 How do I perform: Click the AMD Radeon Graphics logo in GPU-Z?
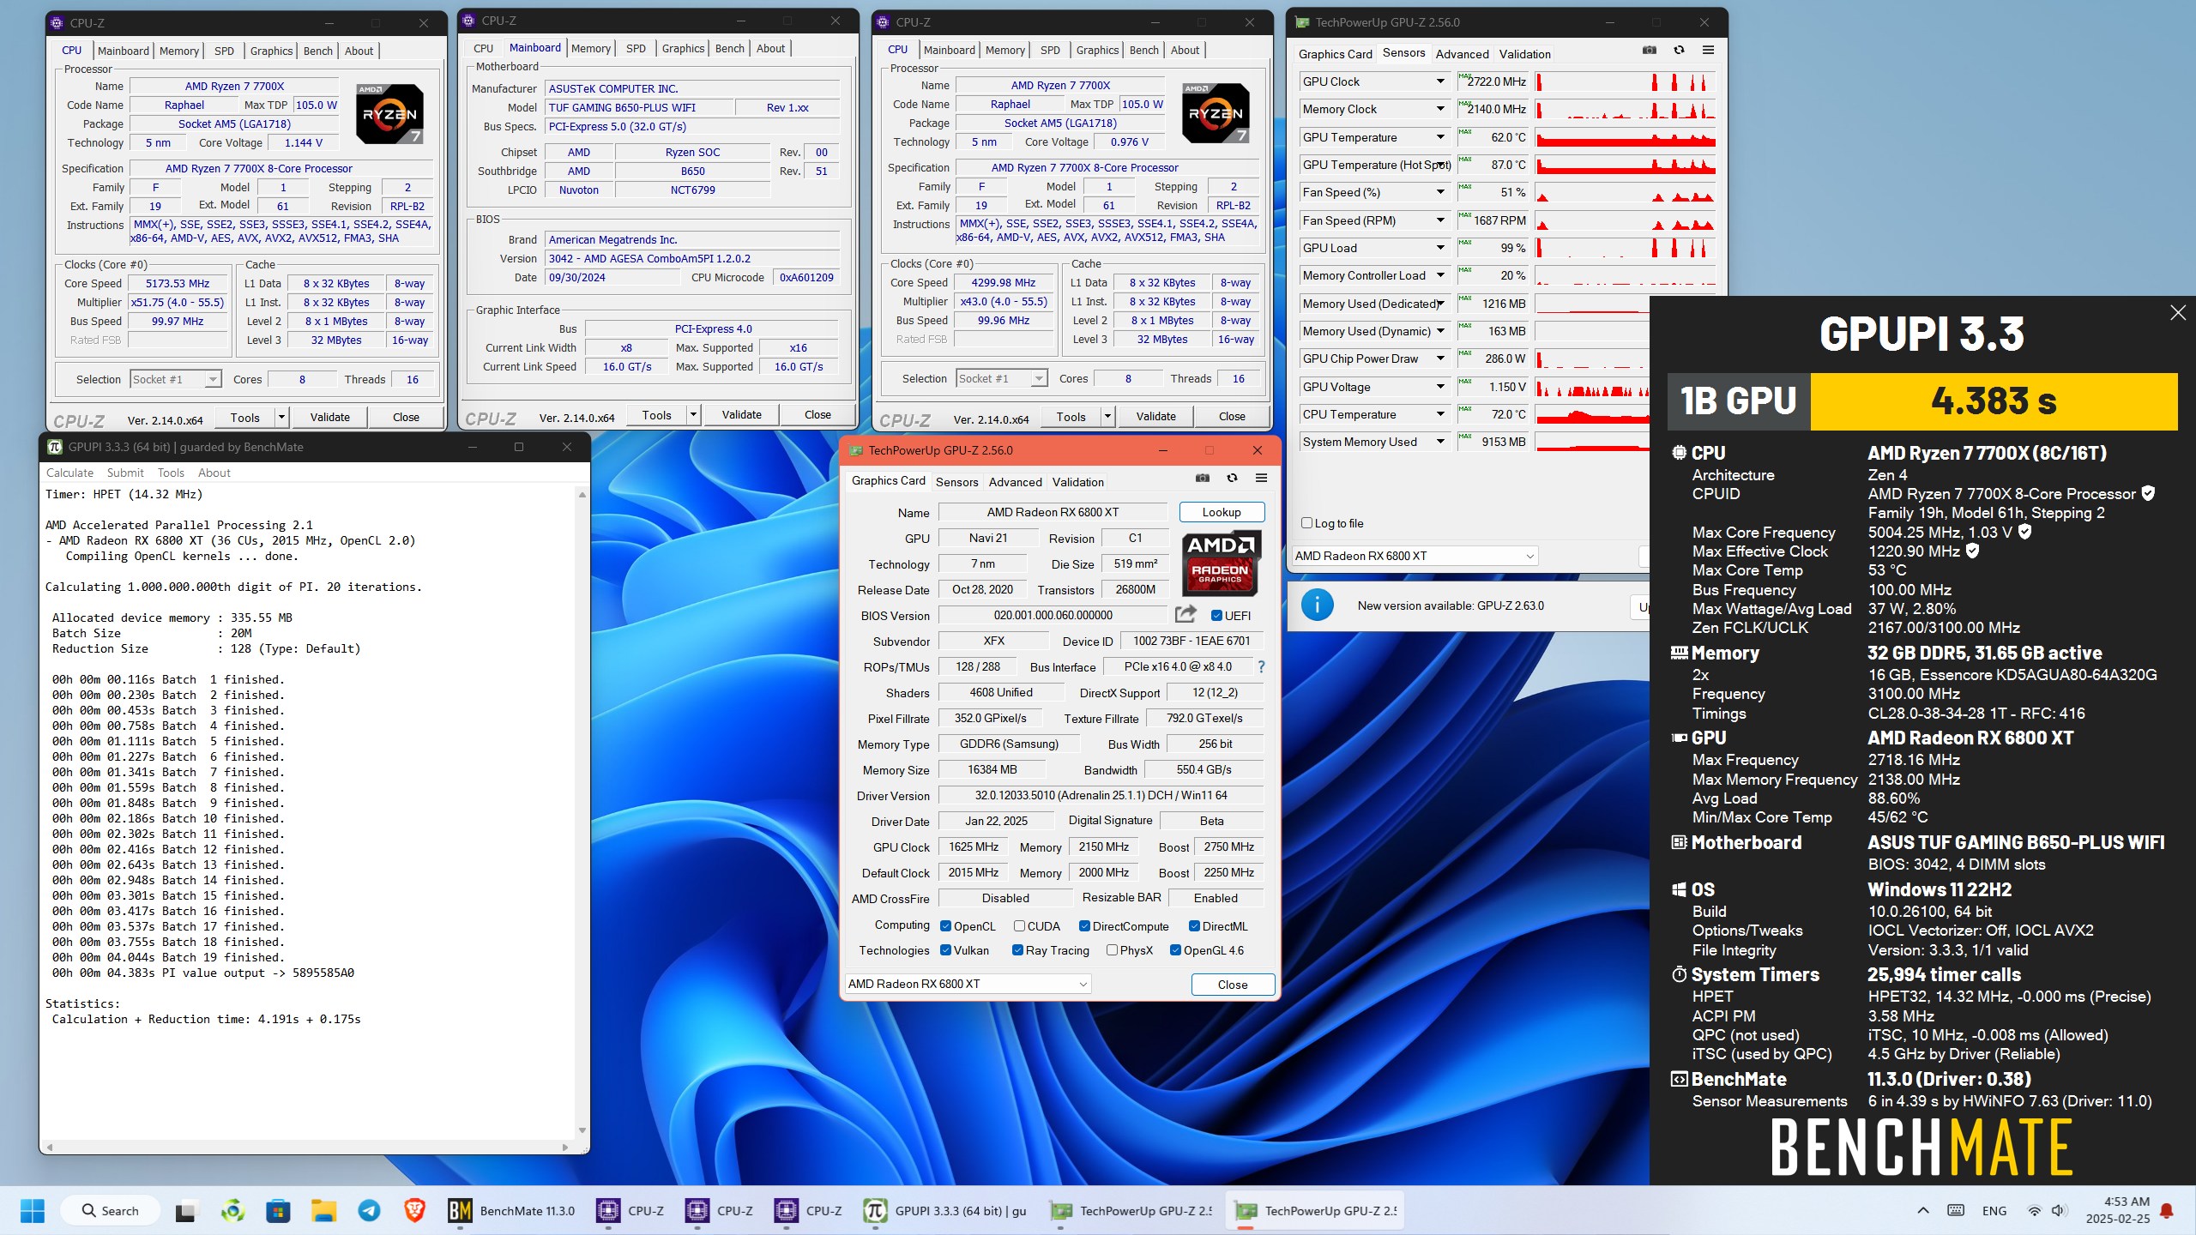pos(1221,563)
